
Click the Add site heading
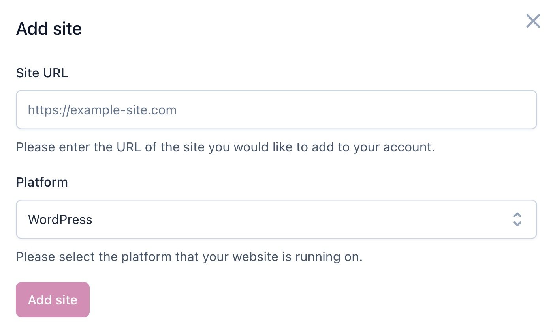[49, 28]
